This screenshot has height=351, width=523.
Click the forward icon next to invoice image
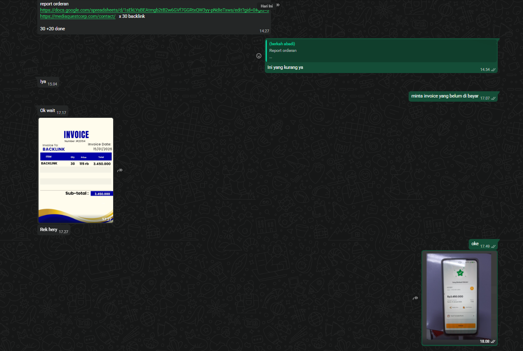[120, 170]
